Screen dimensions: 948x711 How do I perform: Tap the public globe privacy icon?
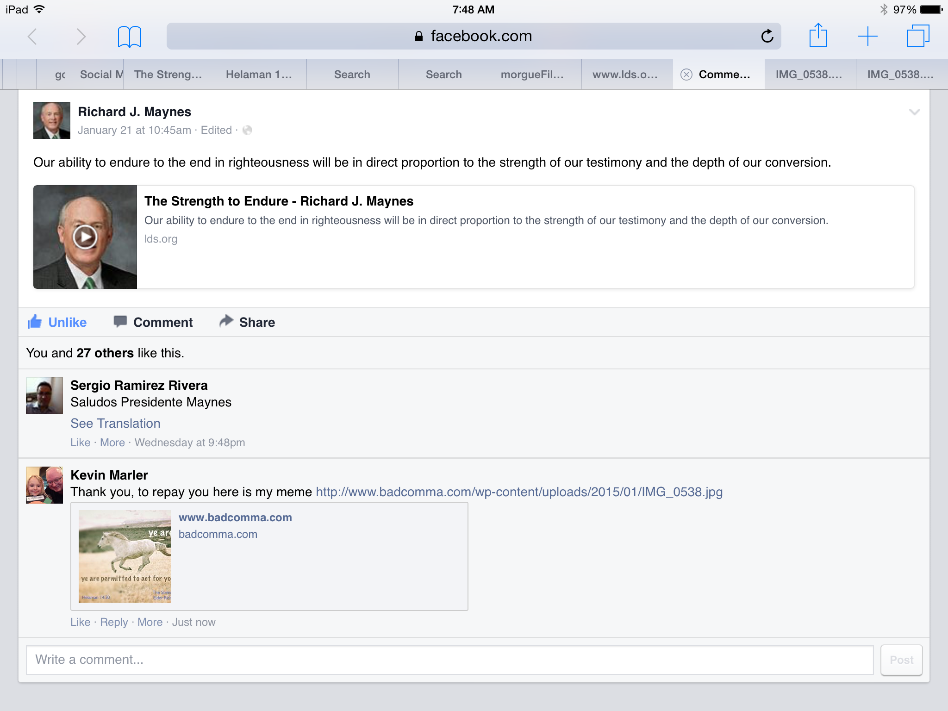click(247, 130)
